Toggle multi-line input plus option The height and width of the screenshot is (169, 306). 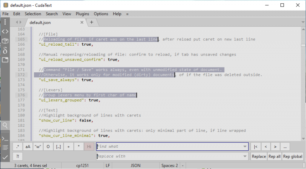(x=68, y=147)
